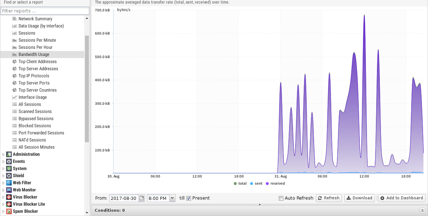Image resolution: width=428 pixels, height=216 pixels.
Task: Click the Top Server Addresses pie icon
Action: [15, 69]
